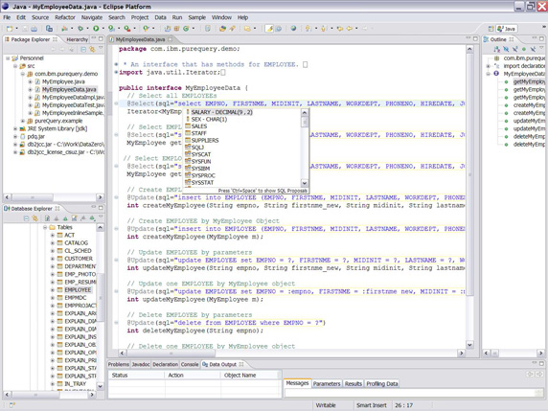Click the Open Perspective icon beside Java

tap(491, 29)
